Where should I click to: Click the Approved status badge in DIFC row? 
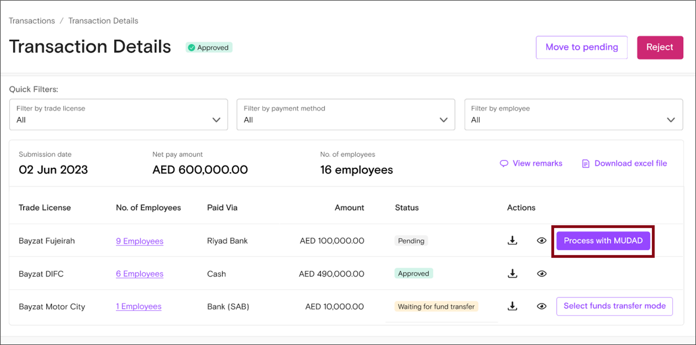[x=413, y=273]
